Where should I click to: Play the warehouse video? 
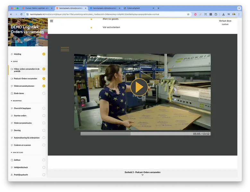(139, 87)
